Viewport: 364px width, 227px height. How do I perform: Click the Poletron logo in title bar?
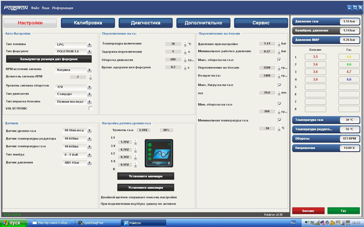[x=16, y=8]
